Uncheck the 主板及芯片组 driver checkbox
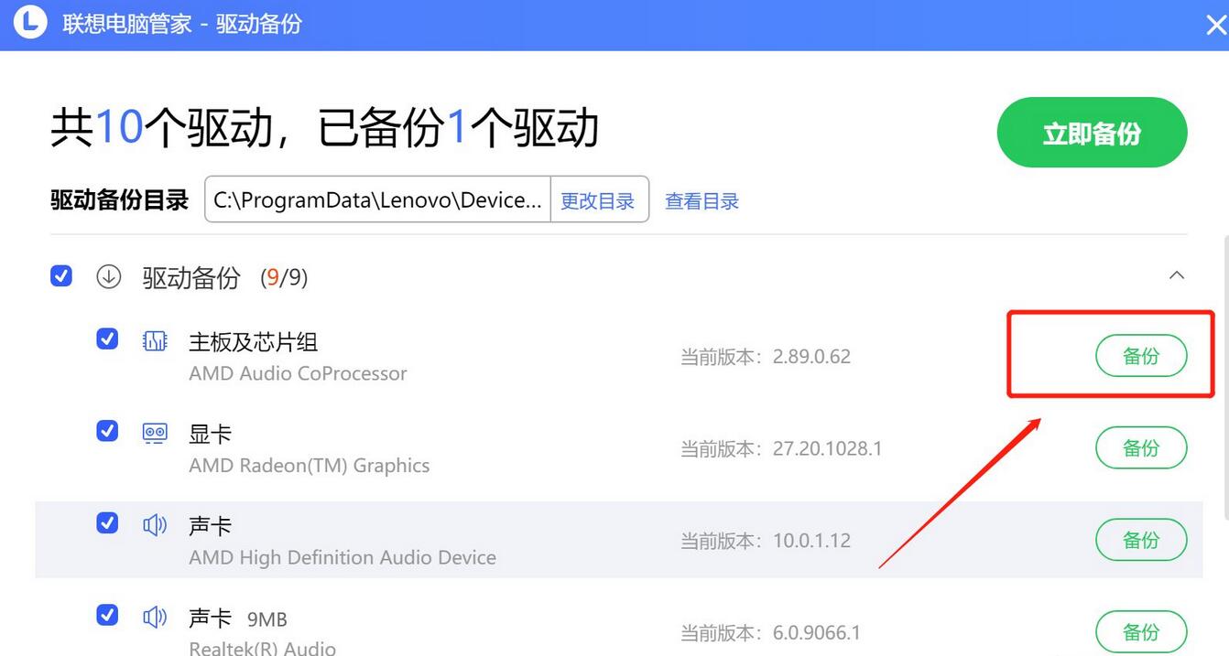Image resolution: width=1229 pixels, height=656 pixels. [107, 339]
